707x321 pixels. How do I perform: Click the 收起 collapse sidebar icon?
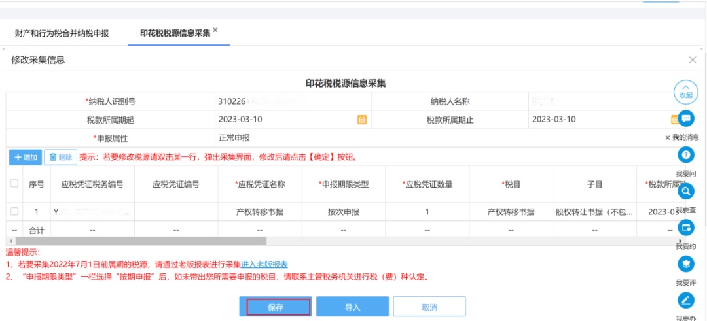[685, 91]
